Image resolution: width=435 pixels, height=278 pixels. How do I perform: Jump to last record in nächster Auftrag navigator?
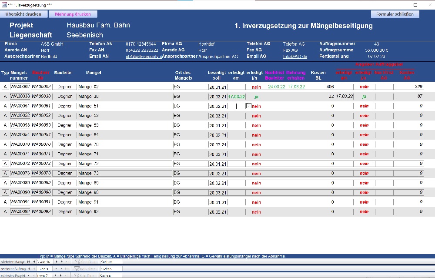point(61,269)
